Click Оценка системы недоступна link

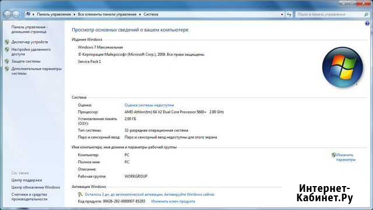tap(149, 105)
